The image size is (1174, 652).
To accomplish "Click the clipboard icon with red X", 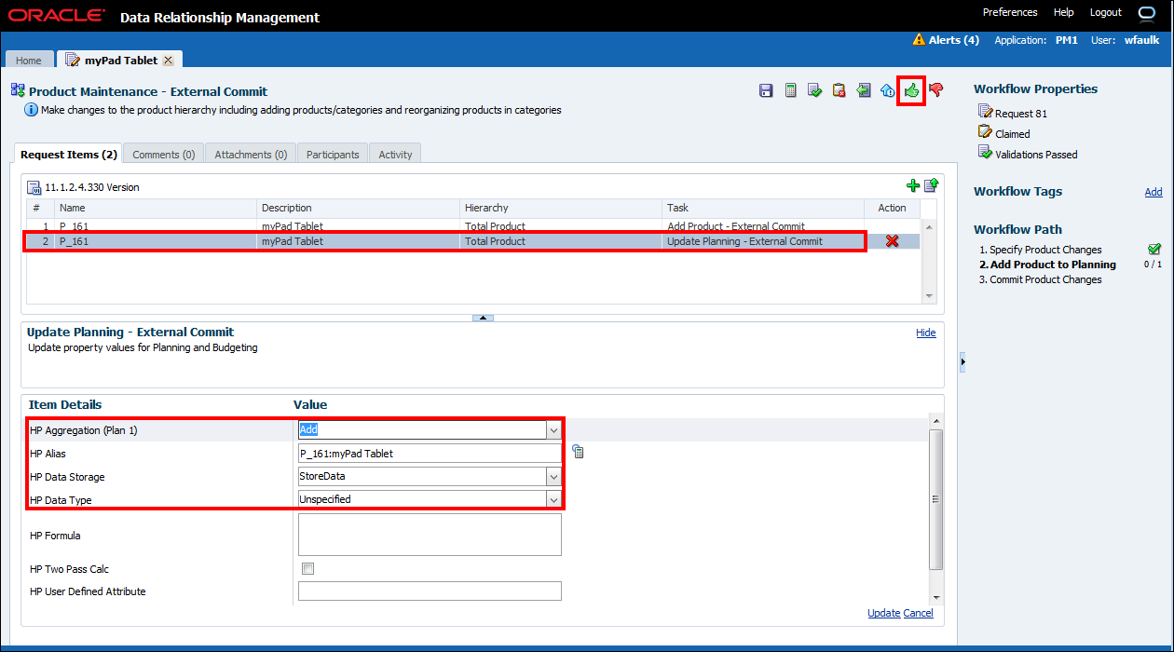I will (x=839, y=90).
